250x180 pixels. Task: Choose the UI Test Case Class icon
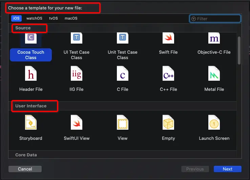(77, 38)
